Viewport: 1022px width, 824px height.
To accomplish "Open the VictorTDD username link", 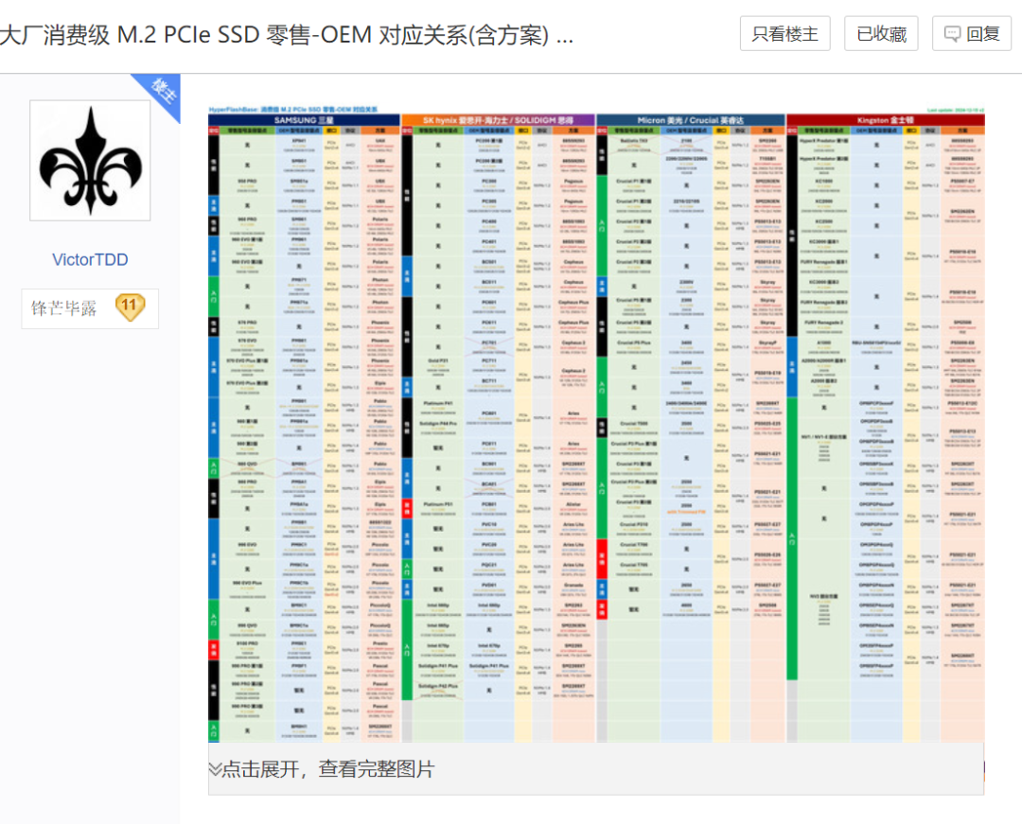I will pyautogui.click(x=90, y=259).
